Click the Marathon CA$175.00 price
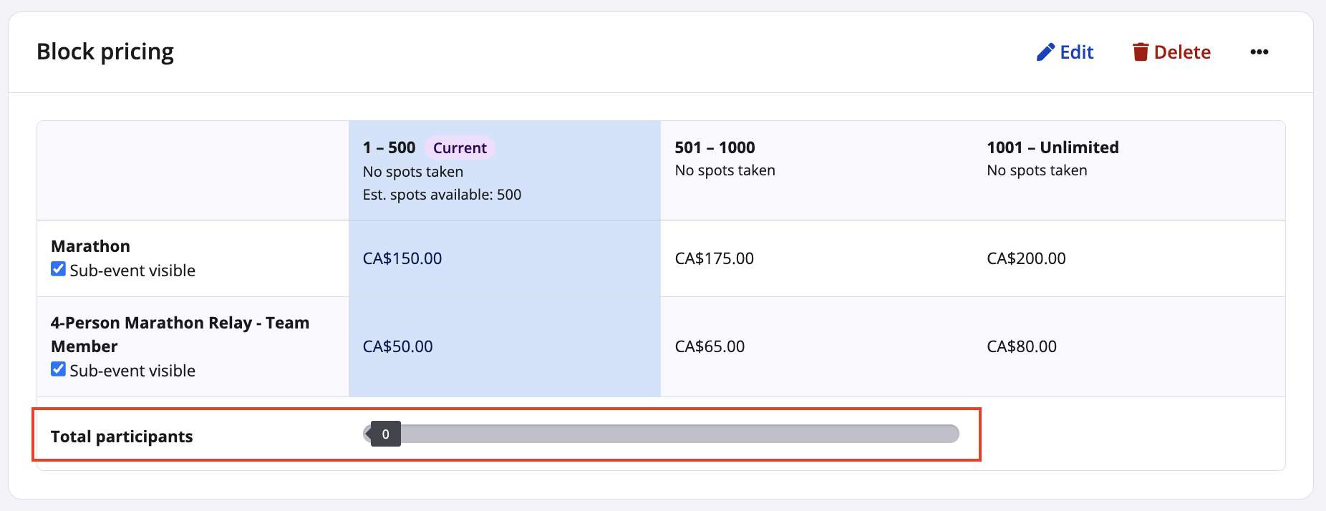This screenshot has height=511, width=1326. click(x=714, y=258)
